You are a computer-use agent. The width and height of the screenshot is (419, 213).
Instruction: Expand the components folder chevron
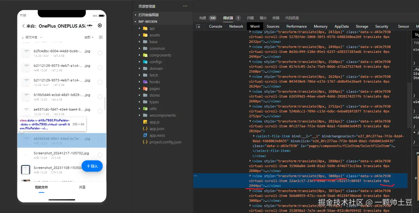pos(140,55)
